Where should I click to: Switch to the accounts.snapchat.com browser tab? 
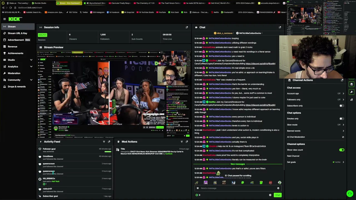[x=269, y=3]
